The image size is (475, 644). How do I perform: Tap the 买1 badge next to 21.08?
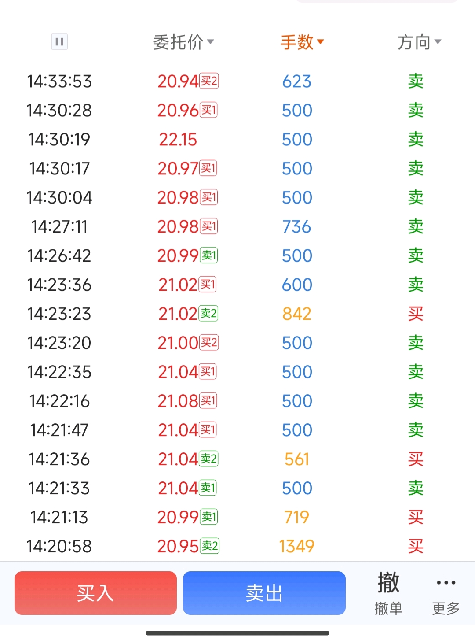pyautogui.click(x=208, y=401)
